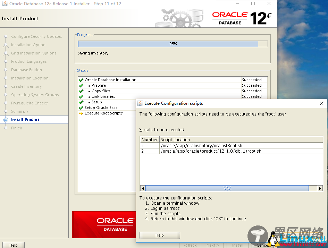
Task: Select Finish step in sidebar
Action: click(x=17, y=128)
